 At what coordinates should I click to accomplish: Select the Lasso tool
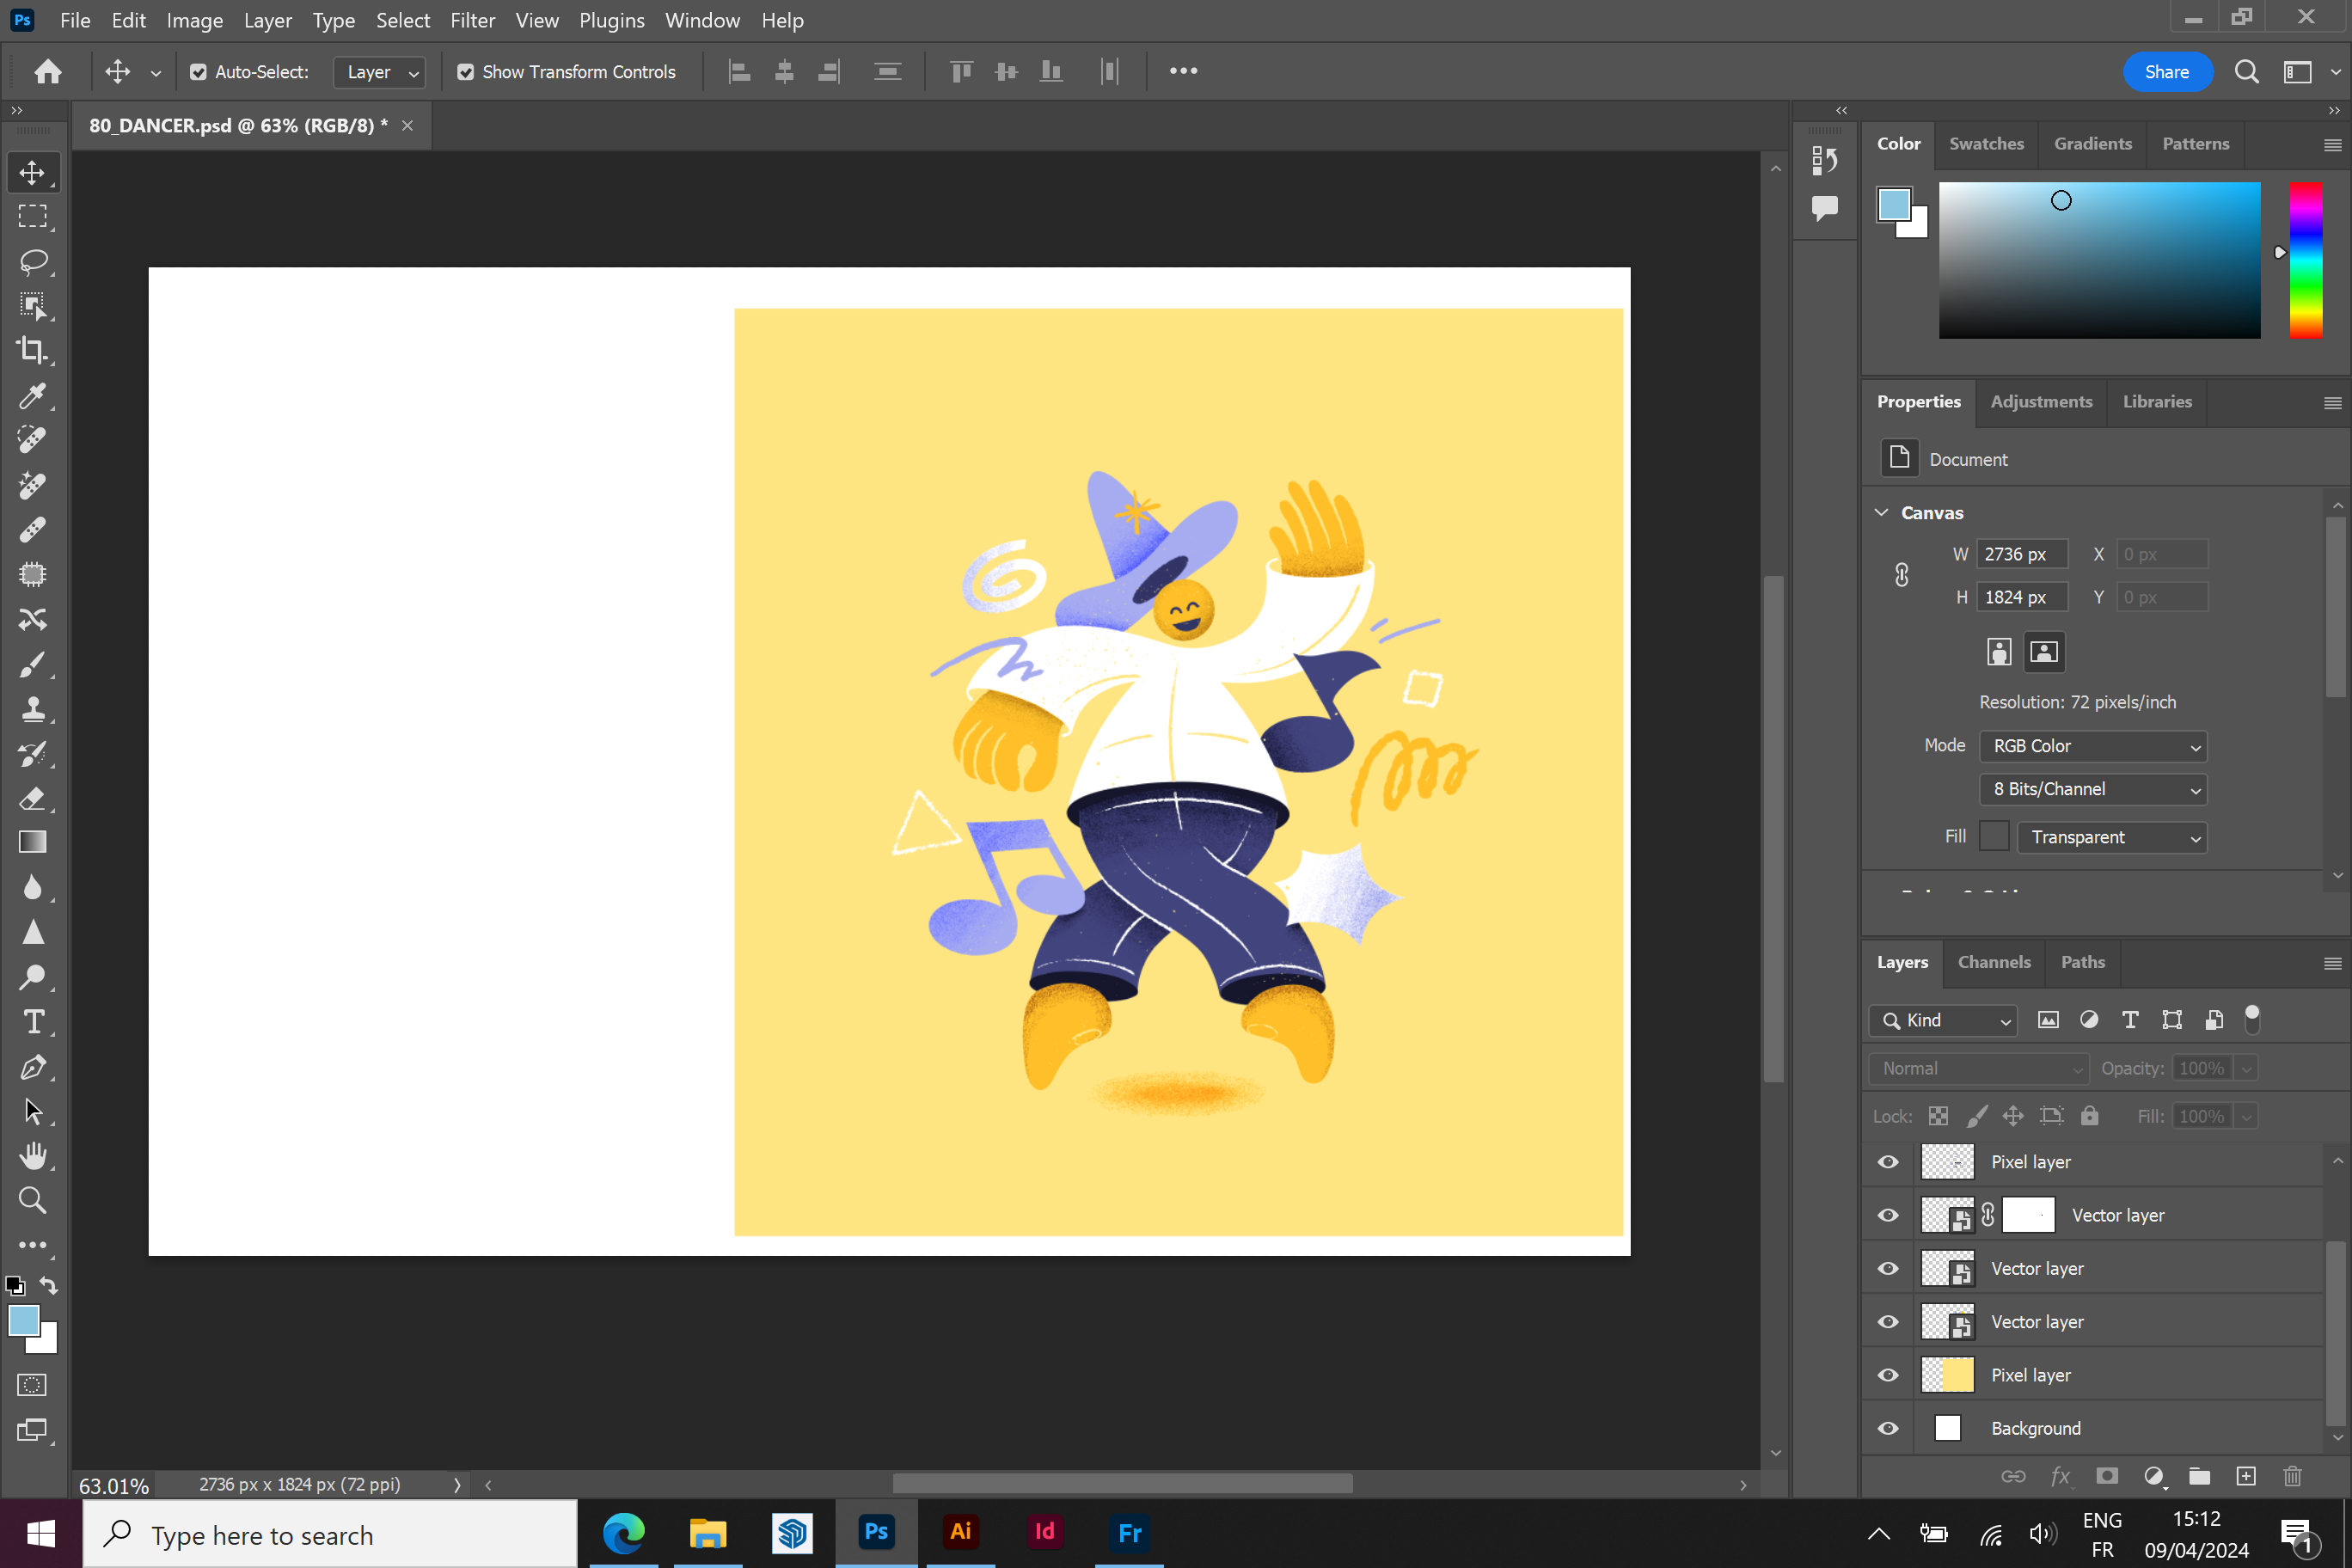(32, 261)
